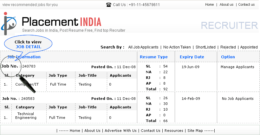260x135 pixels.
Task: Click phone number +91-11-45679611
Action: pos(144,5)
